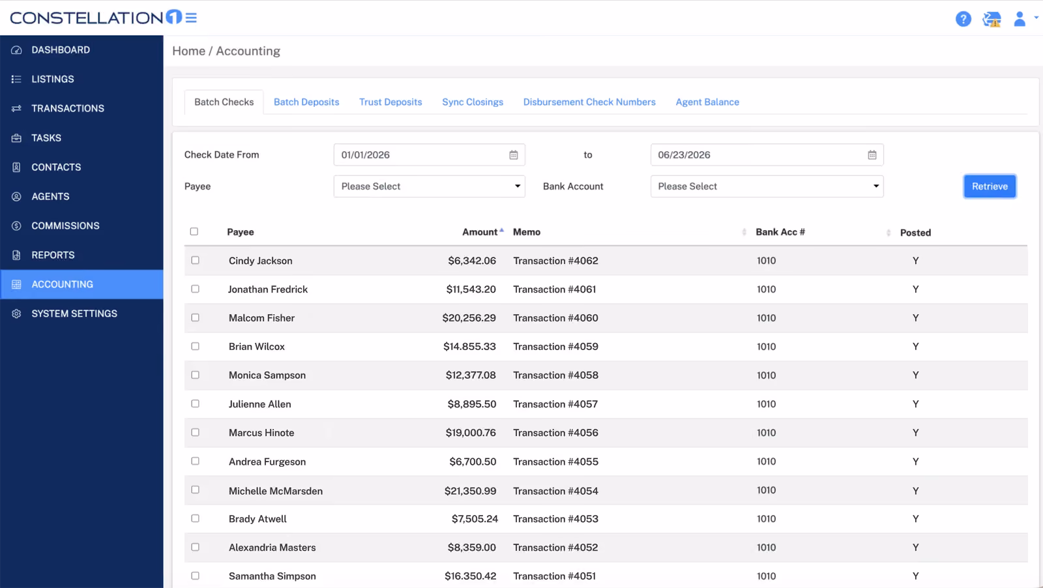Image resolution: width=1043 pixels, height=588 pixels.
Task: Open calendar for the end date
Action: tap(872, 155)
